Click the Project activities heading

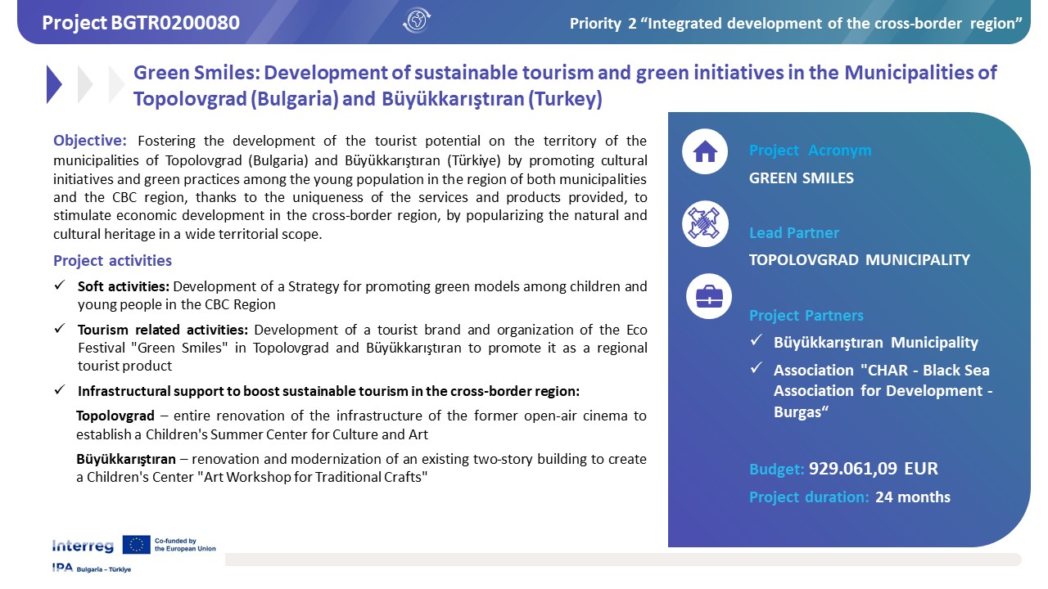[112, 261]
